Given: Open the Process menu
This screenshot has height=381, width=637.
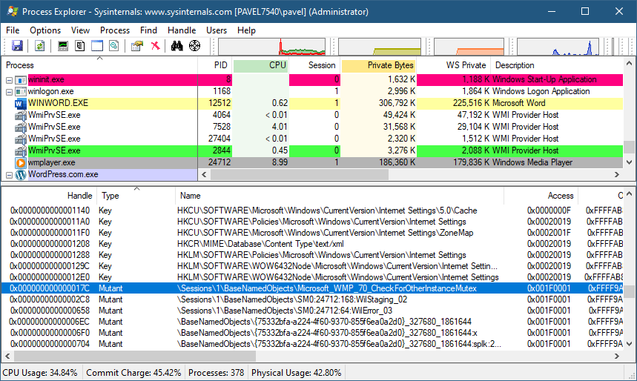Looking at the screenshot, I should point(115,30).
